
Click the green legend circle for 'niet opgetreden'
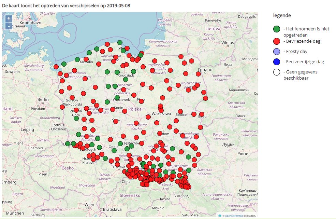click(277, 29)
